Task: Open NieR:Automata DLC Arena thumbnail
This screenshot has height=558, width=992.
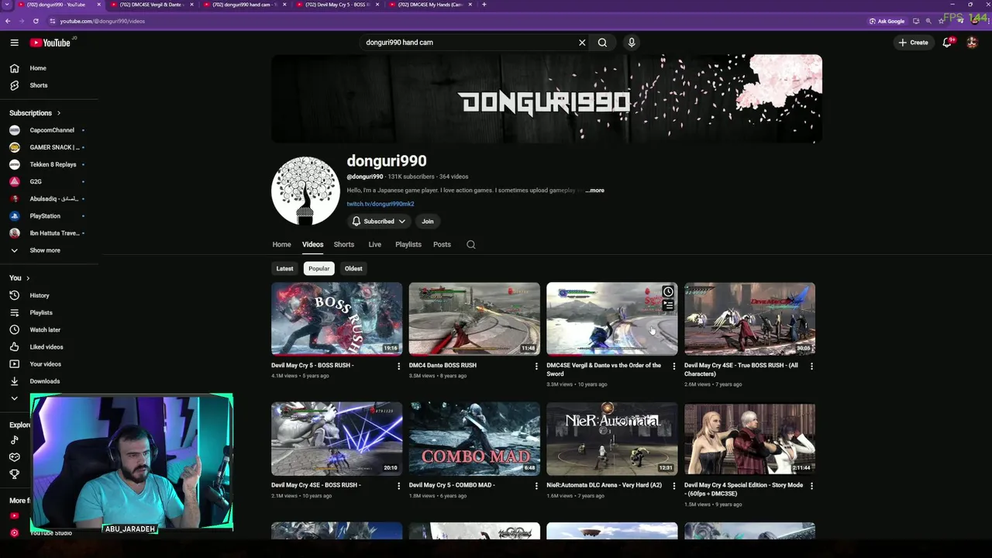Action: pos(612,439)
